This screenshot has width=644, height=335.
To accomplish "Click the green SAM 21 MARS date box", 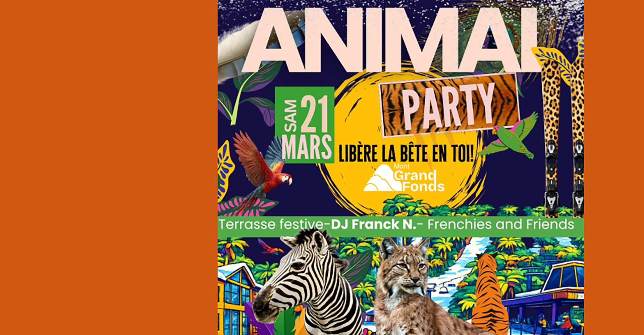I will pos(305,125).
